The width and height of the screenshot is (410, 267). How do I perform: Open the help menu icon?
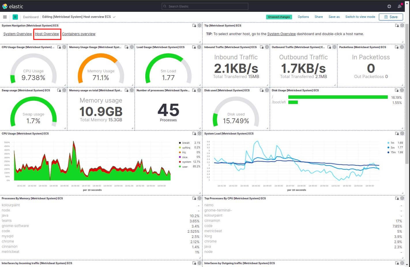(x=389, y=6)
